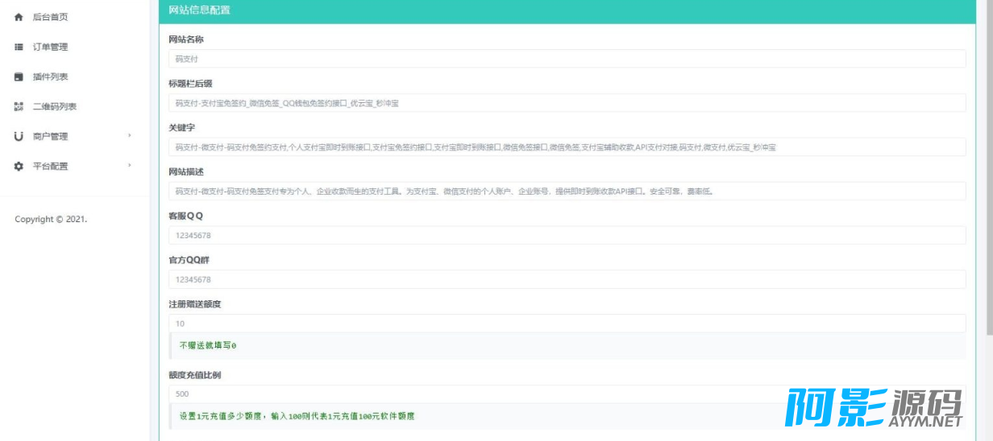
Task: Expand the 商户管理 submenu arrow
Action: [130, 135]
